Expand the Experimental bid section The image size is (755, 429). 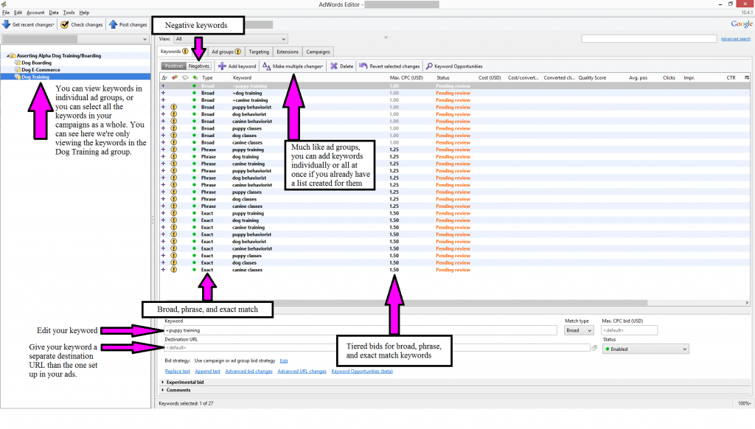163,383
